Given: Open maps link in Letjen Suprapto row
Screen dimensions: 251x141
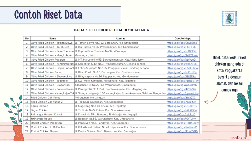Looking at the screenshot, I should tap(182, 68).
